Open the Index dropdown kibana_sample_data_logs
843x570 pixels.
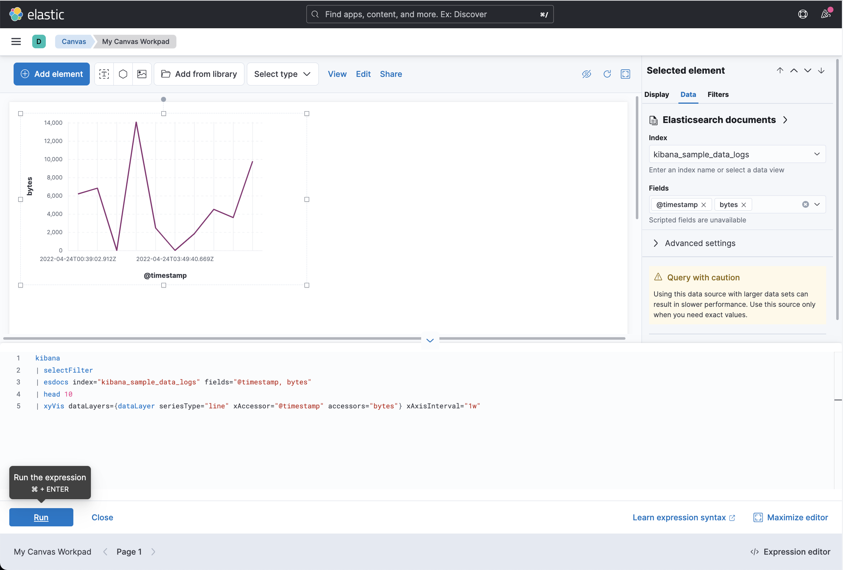(737, 154)
